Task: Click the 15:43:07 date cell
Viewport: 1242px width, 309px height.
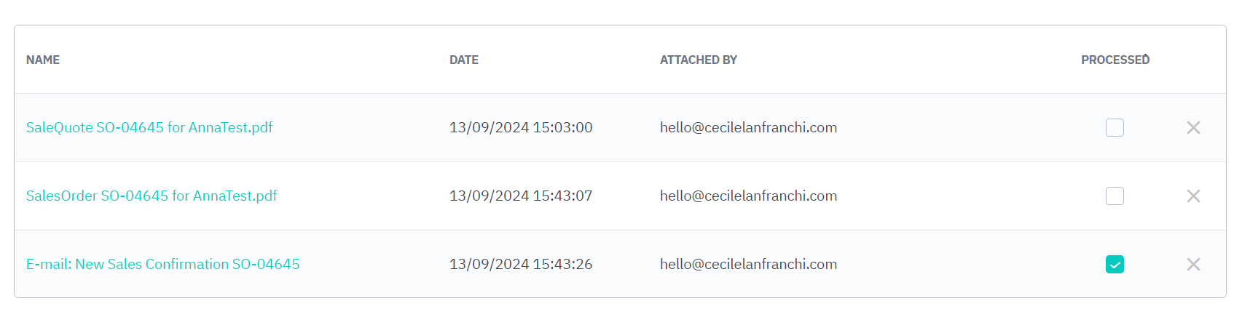Action: pos(521,196)
